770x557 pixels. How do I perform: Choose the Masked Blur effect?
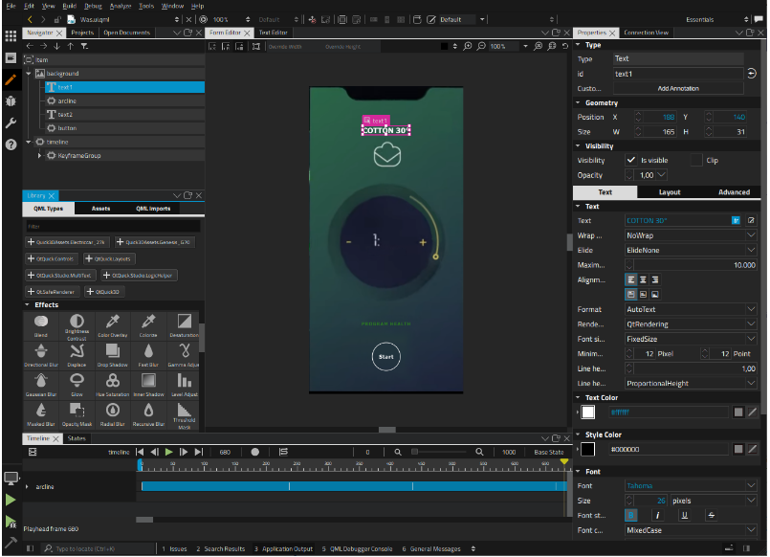coord(41,414)
